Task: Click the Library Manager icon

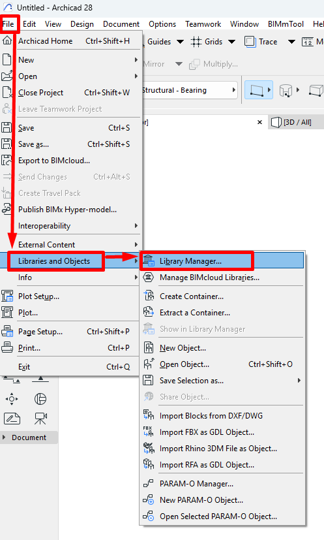Action: 149,261
